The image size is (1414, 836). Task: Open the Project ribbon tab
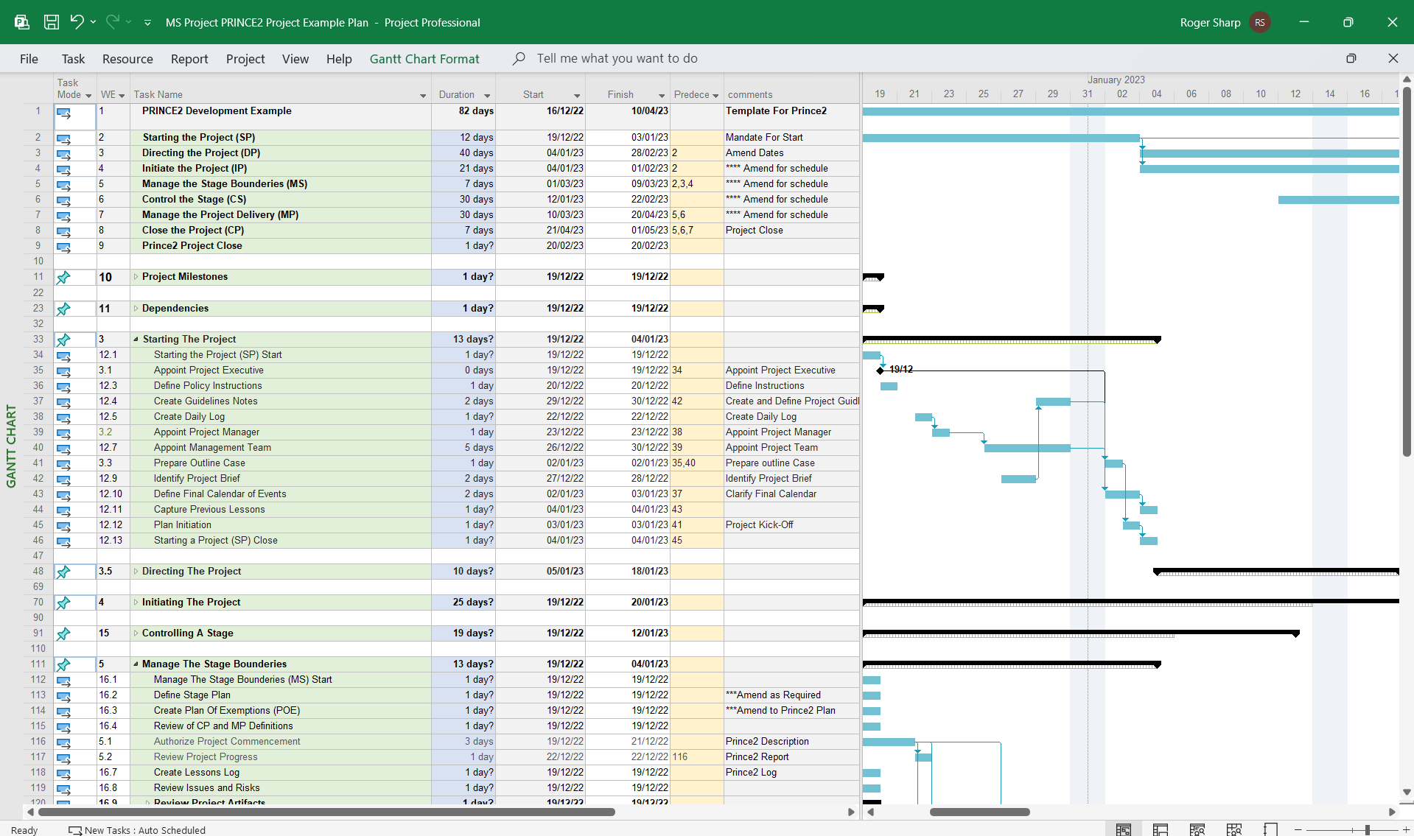(x=245, y=59)
